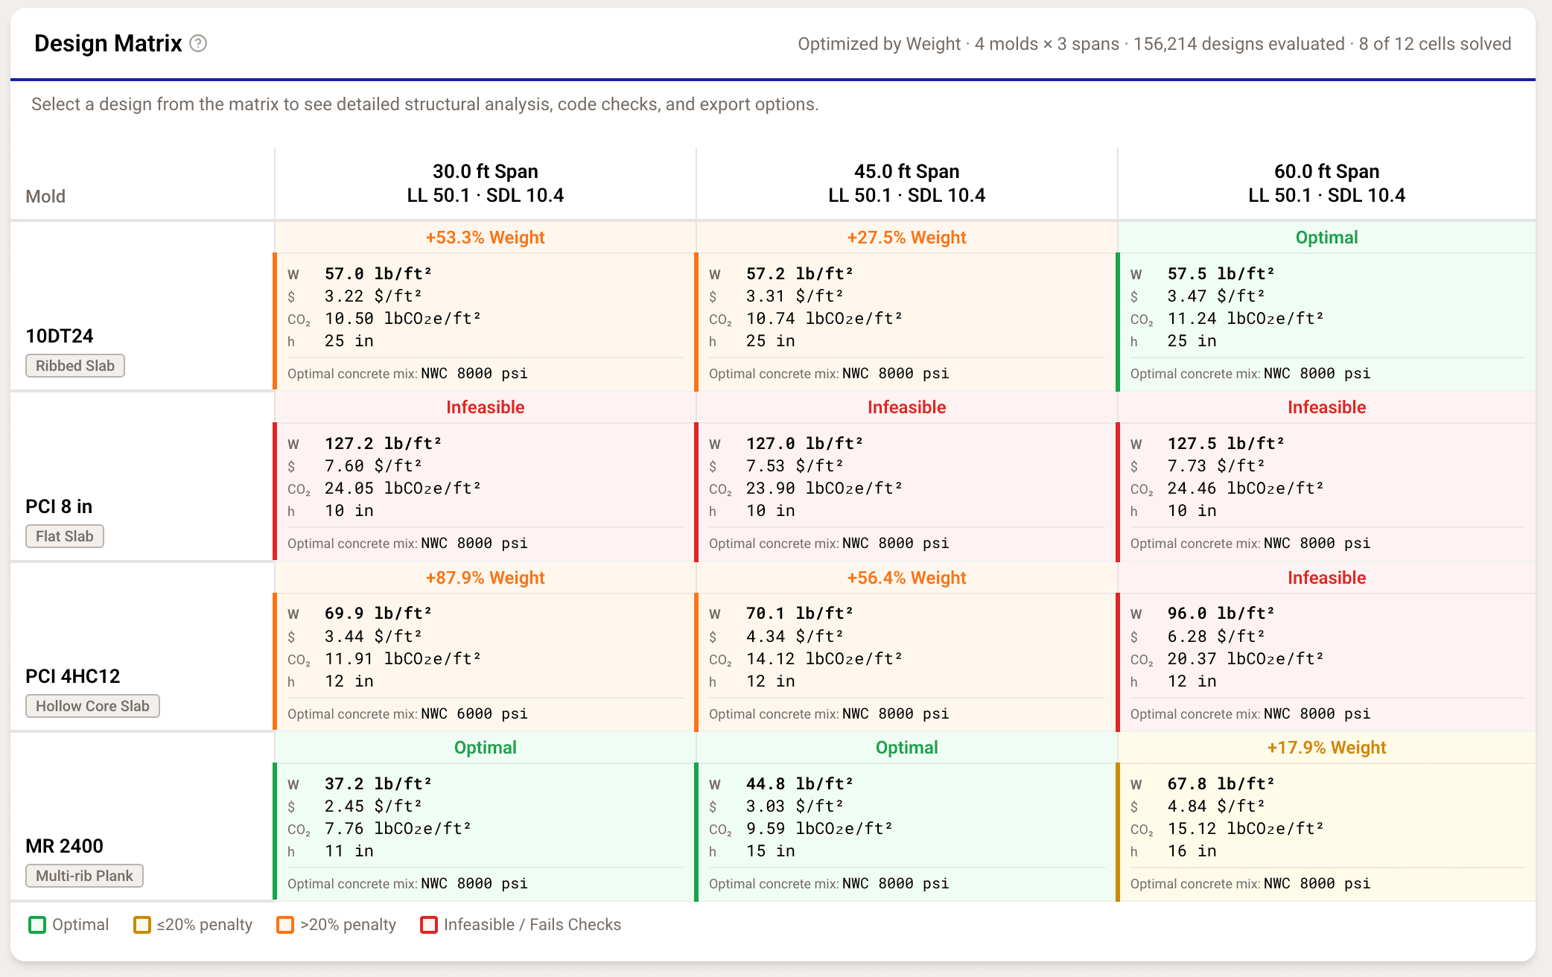This screenshot has height=977, width=1552.
Task: Click the green Optimal legend swatch
Action: (37, 925)
